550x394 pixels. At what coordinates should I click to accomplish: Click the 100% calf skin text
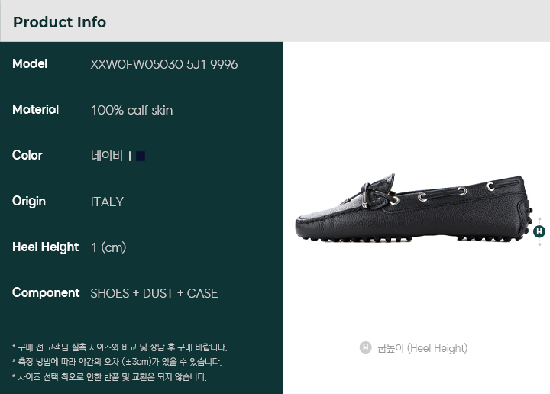[132, 111]
